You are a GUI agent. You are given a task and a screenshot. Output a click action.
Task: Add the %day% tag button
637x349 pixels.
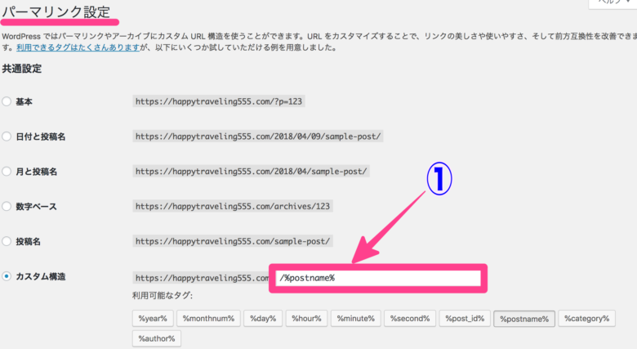263,319
